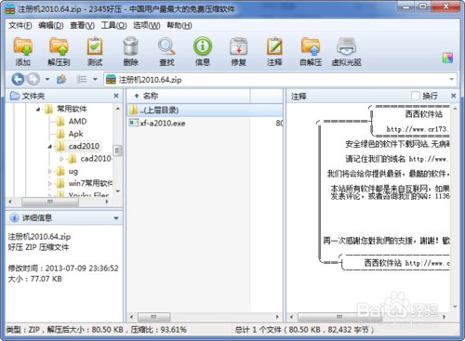Select the ug folder in tree
Image resolution: width=465 pixels, height=341 pixels.
pos(73,171)
